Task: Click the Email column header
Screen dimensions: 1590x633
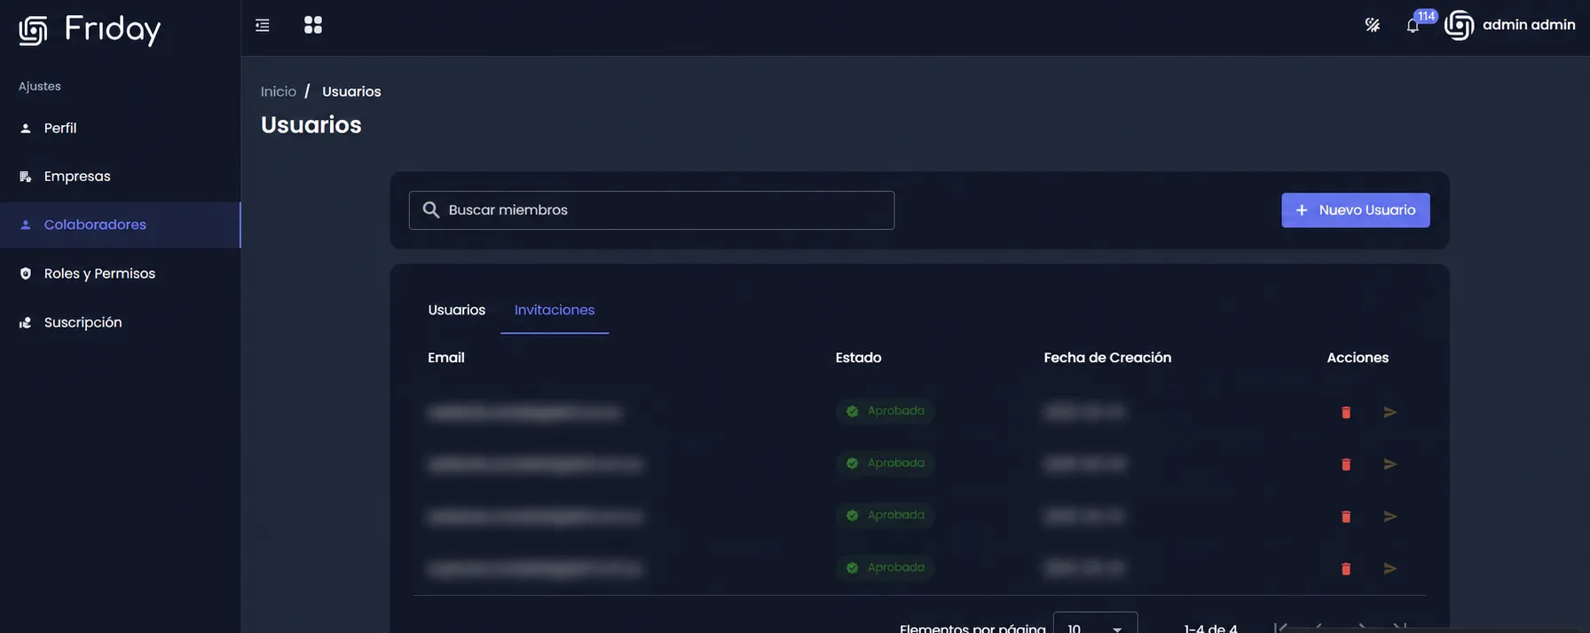Action: pyautogui.click(x=446, y=358)
